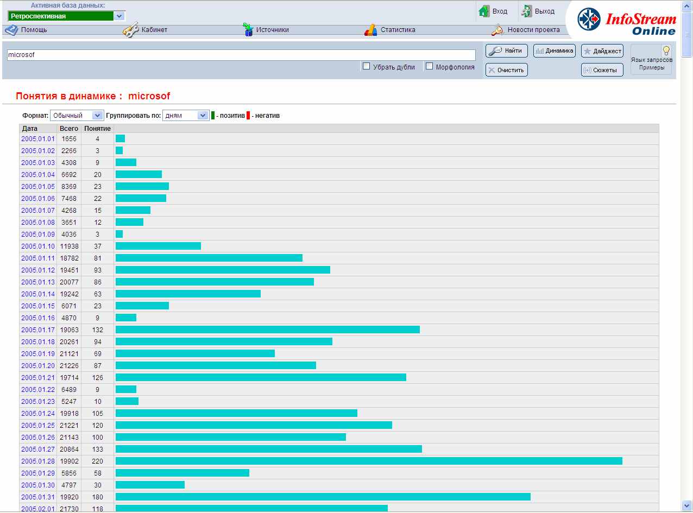
Task: Click the bar for 2005.01.31
Action: click(x=323, y=497)
